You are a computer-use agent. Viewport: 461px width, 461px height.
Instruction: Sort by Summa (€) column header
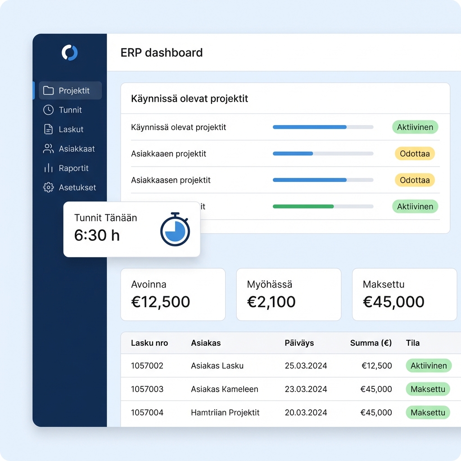pos(371,343)
